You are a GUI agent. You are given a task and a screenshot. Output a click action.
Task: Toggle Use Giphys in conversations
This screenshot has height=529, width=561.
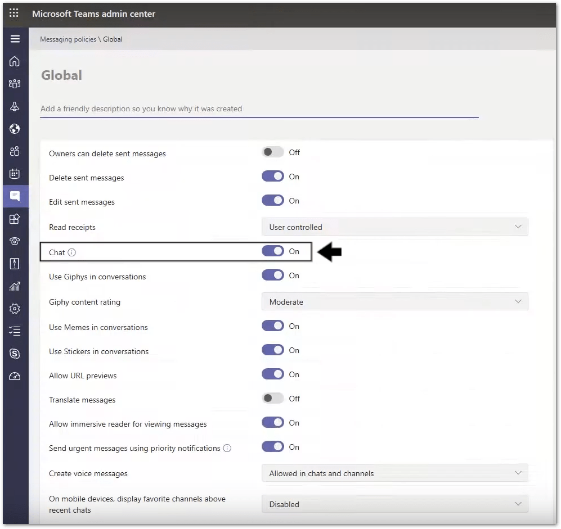tap(273, 275)
